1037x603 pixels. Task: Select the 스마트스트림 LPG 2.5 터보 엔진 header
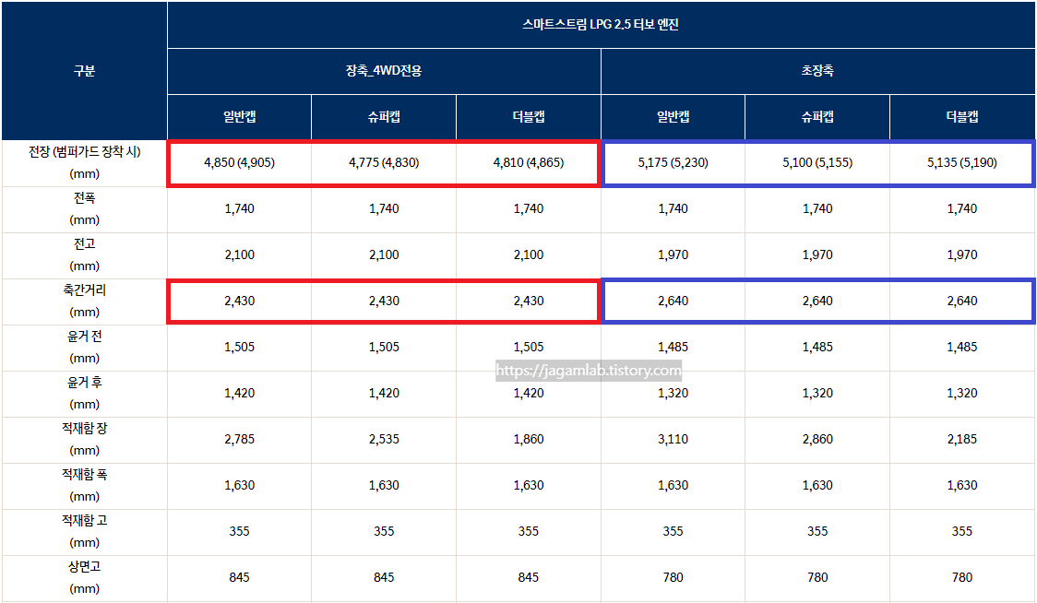coord(601,25)
